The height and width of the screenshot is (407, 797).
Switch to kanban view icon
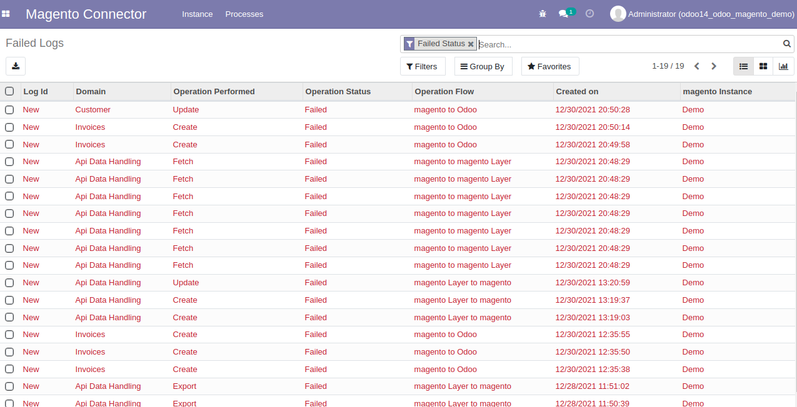(763, 66)
